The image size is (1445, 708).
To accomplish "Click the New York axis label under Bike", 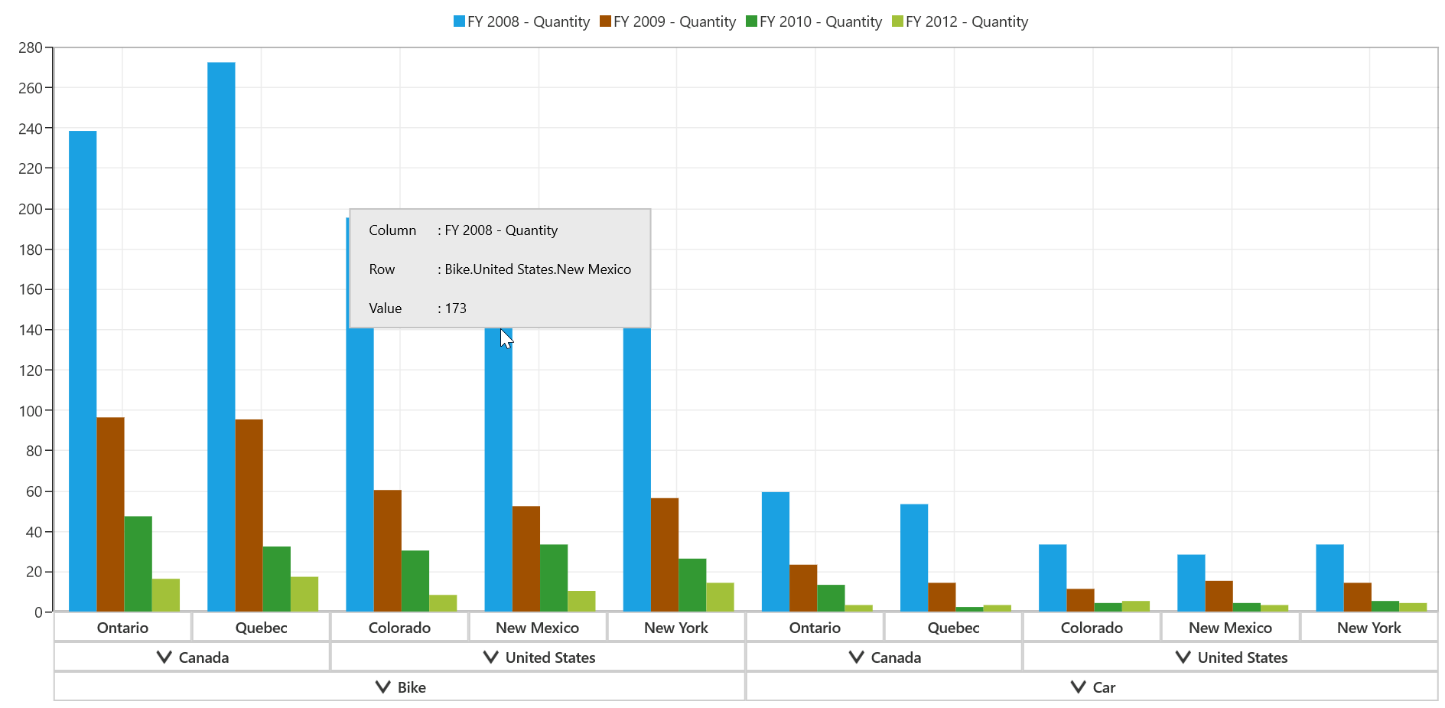I will pos(676,628).
